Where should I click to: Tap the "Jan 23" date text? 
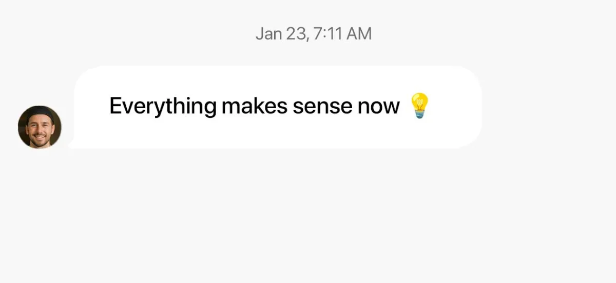tap(282, 34)
